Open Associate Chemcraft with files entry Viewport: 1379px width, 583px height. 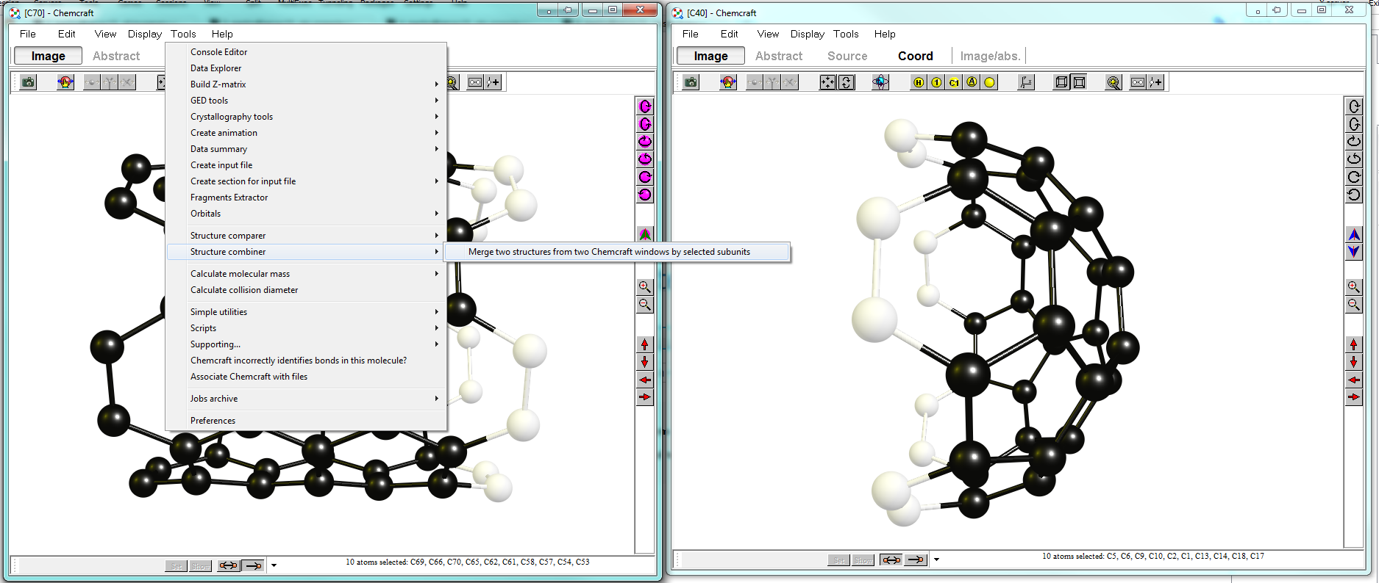pyautogui.click(x=306, y=377)
